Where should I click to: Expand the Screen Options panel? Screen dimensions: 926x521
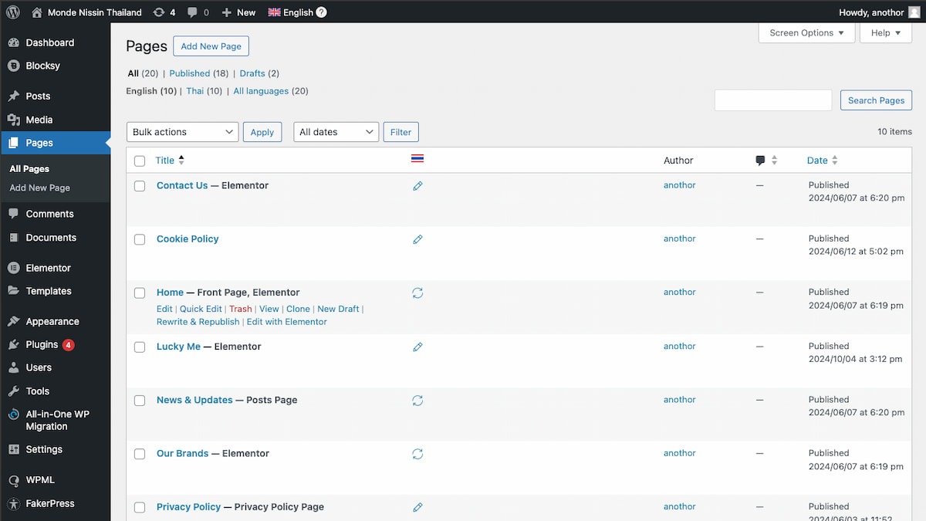tap(807, 33)
